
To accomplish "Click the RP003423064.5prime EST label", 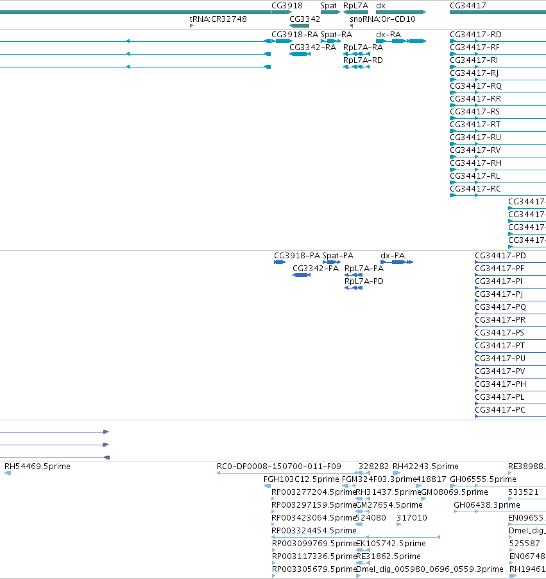I will 314,518.
